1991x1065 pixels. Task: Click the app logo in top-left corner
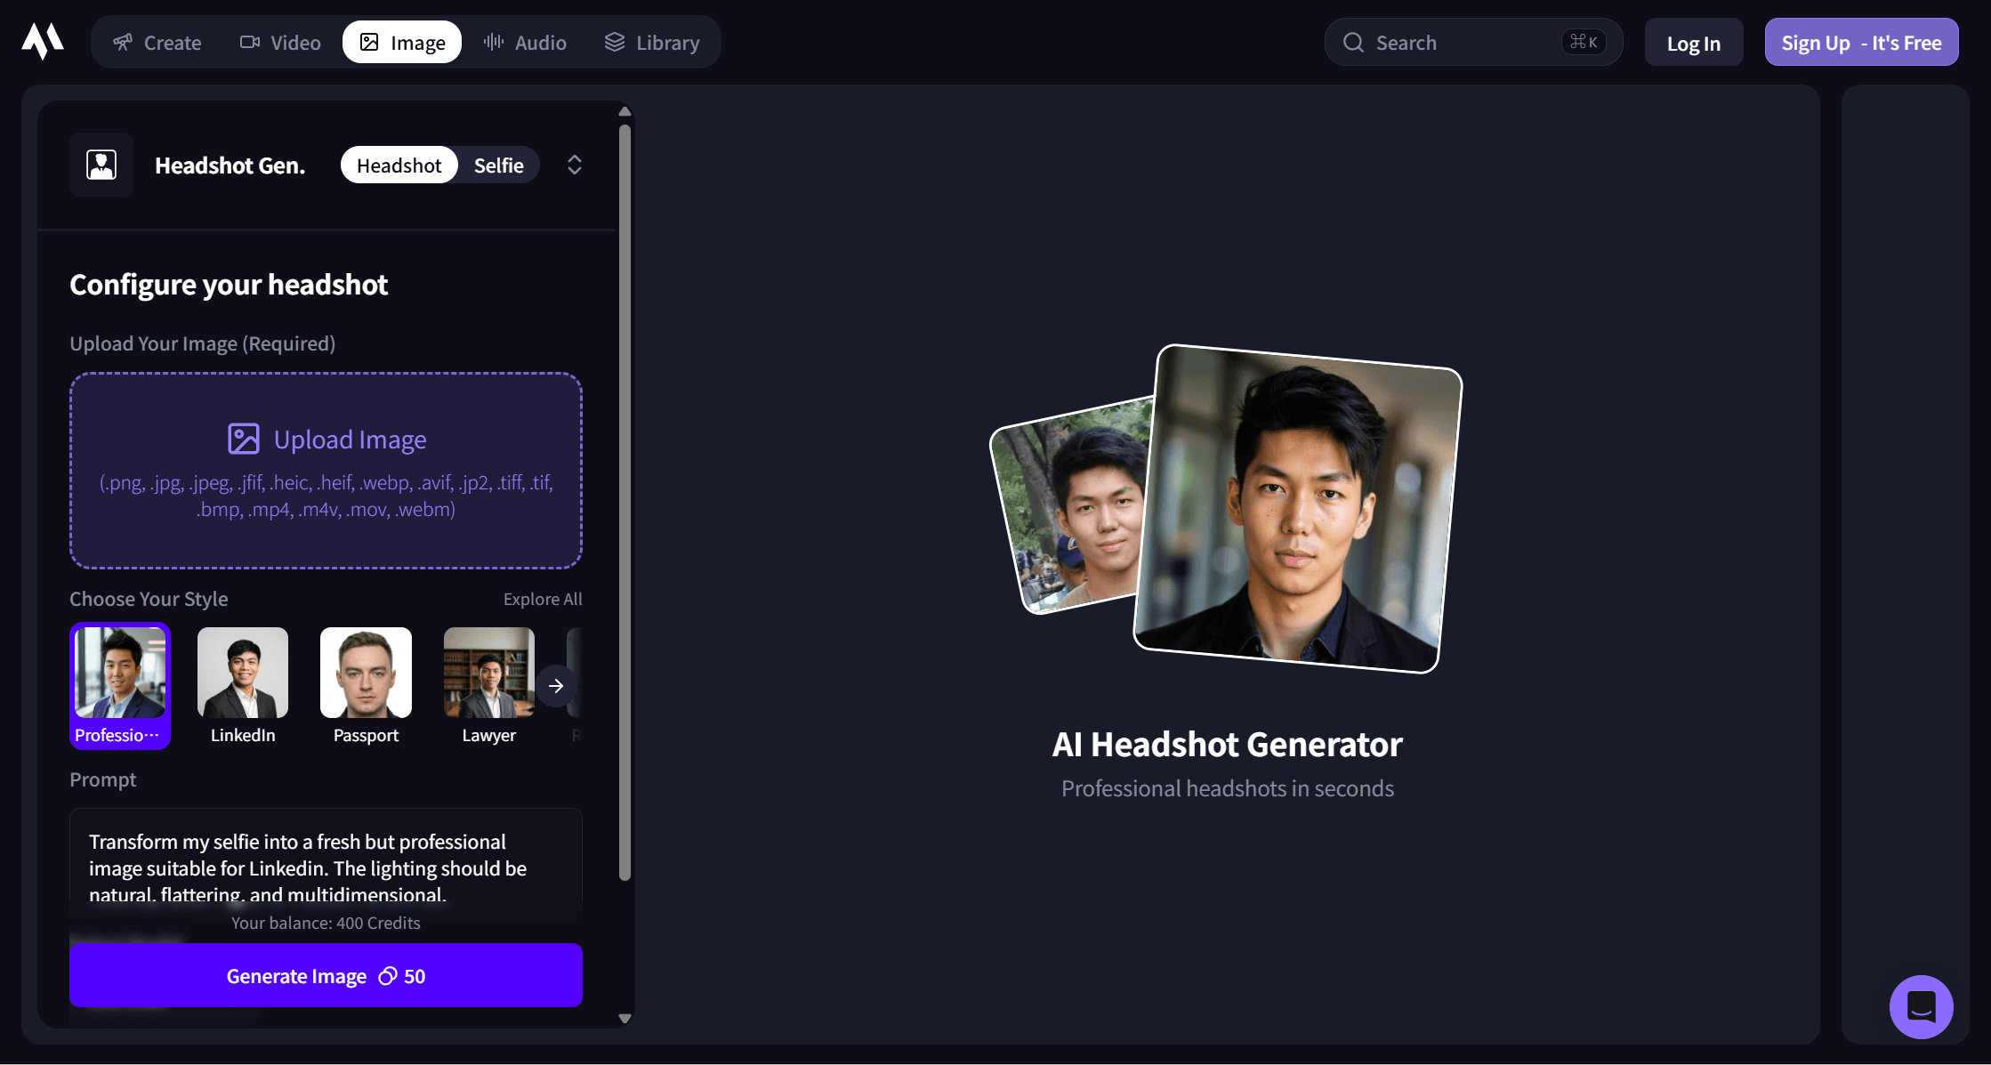point(43,42)
